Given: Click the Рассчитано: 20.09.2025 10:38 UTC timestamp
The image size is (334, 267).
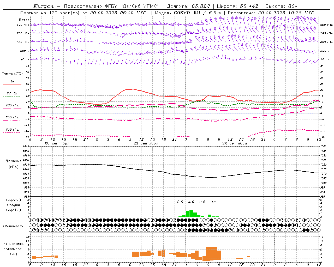Looking at the screenshot, I should click(271, 13).
